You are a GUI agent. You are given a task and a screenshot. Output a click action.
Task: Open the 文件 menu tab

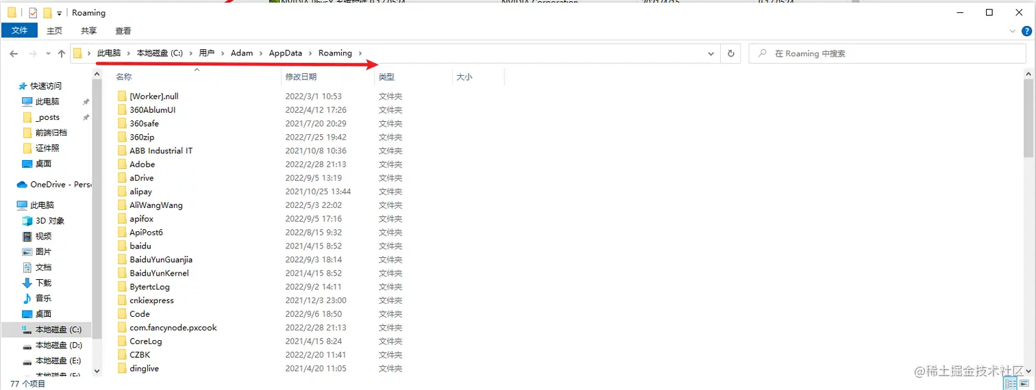coord(19,31)
